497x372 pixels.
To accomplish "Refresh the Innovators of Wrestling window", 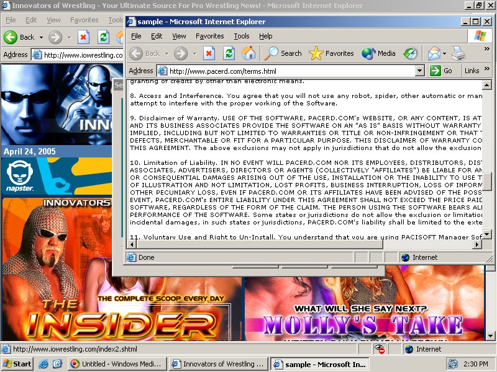I will click(x=103, y=37).
